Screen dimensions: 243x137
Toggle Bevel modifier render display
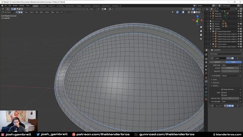tap(232, 58)
